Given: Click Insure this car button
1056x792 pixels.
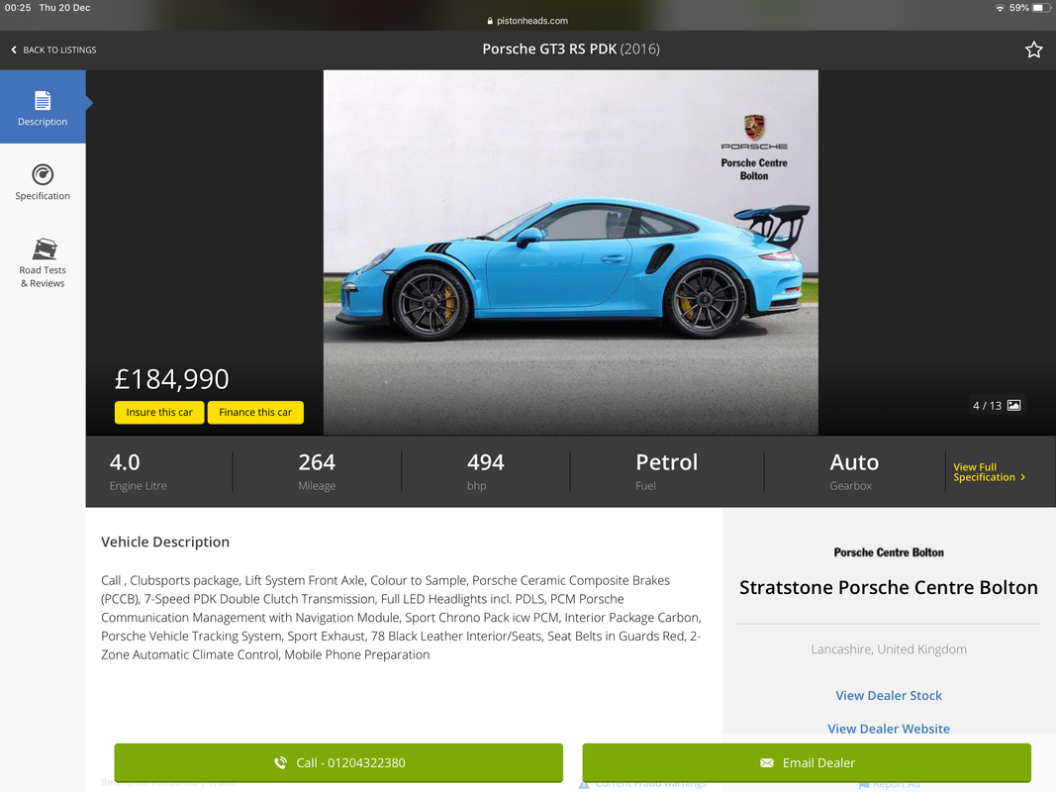Looking at the screenshot, I should click(x=159, y=412).
